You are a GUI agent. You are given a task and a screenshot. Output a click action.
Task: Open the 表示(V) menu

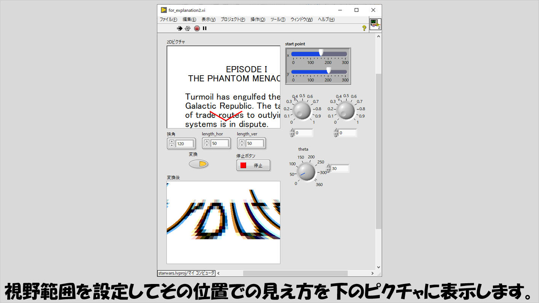click(x=208, y=19)
